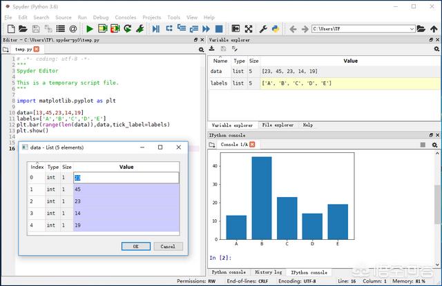Open the Consoles menu
This screenshot has width=442, height=286.
[x=126, y=17]
